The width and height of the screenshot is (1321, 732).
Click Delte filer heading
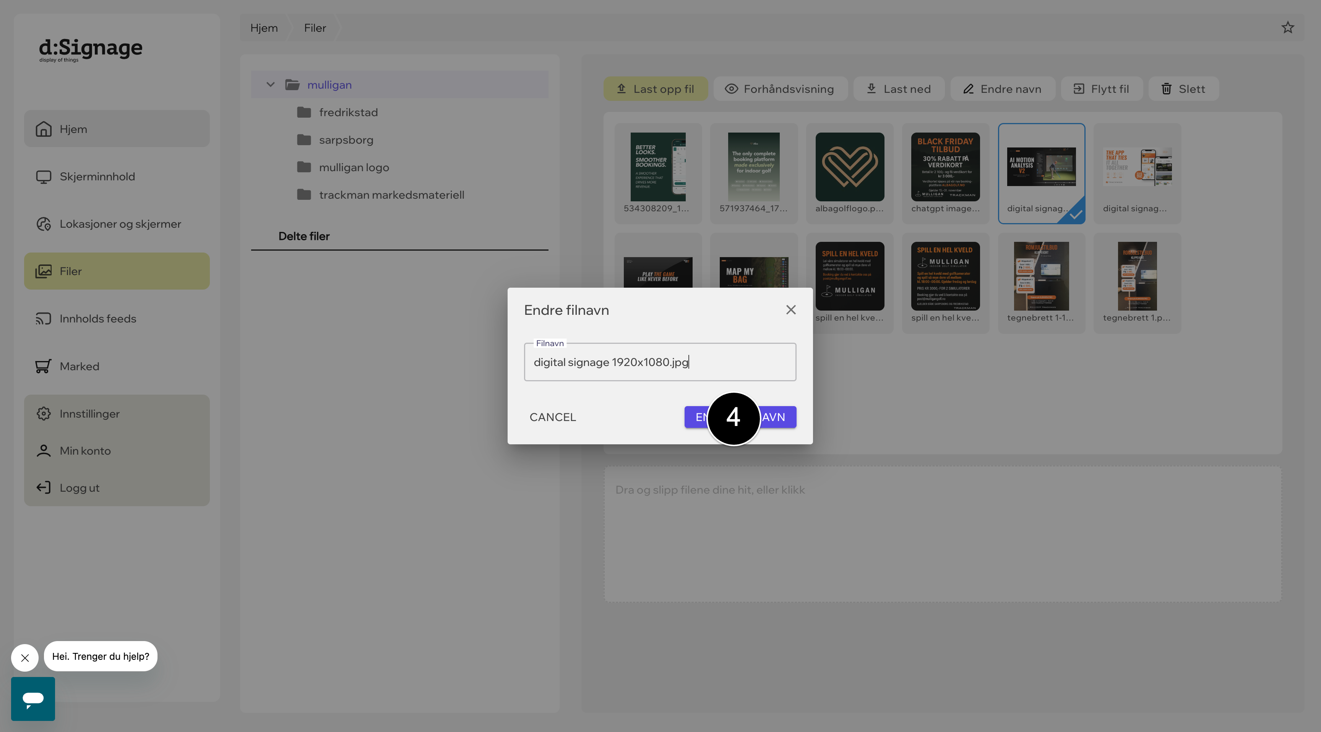[303, 236]
